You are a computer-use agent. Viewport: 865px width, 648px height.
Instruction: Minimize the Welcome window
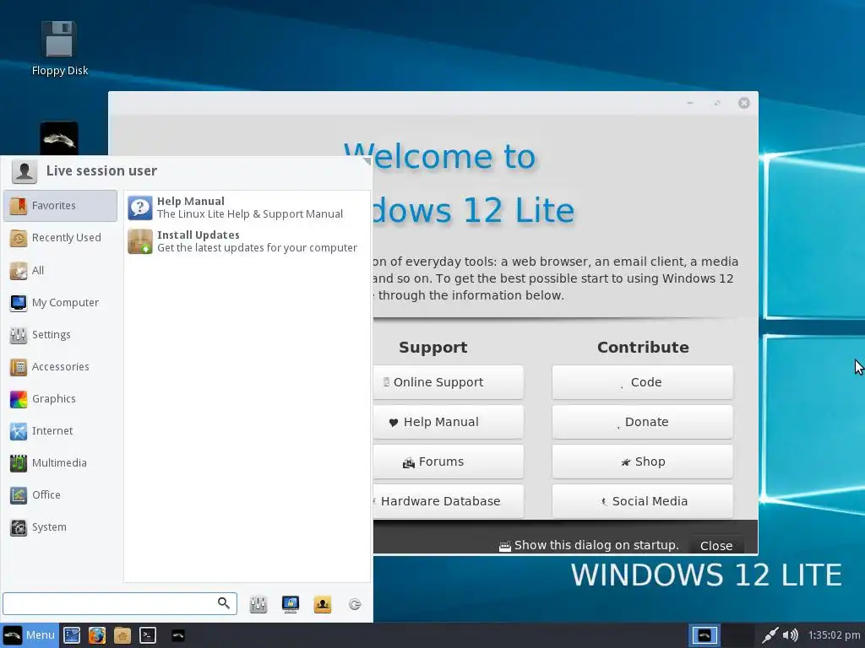[690, 103]
